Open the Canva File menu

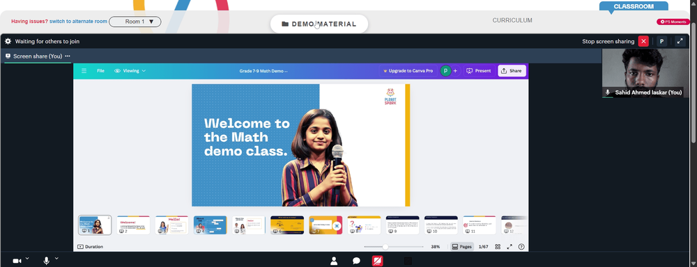click(x=101, y=70)
